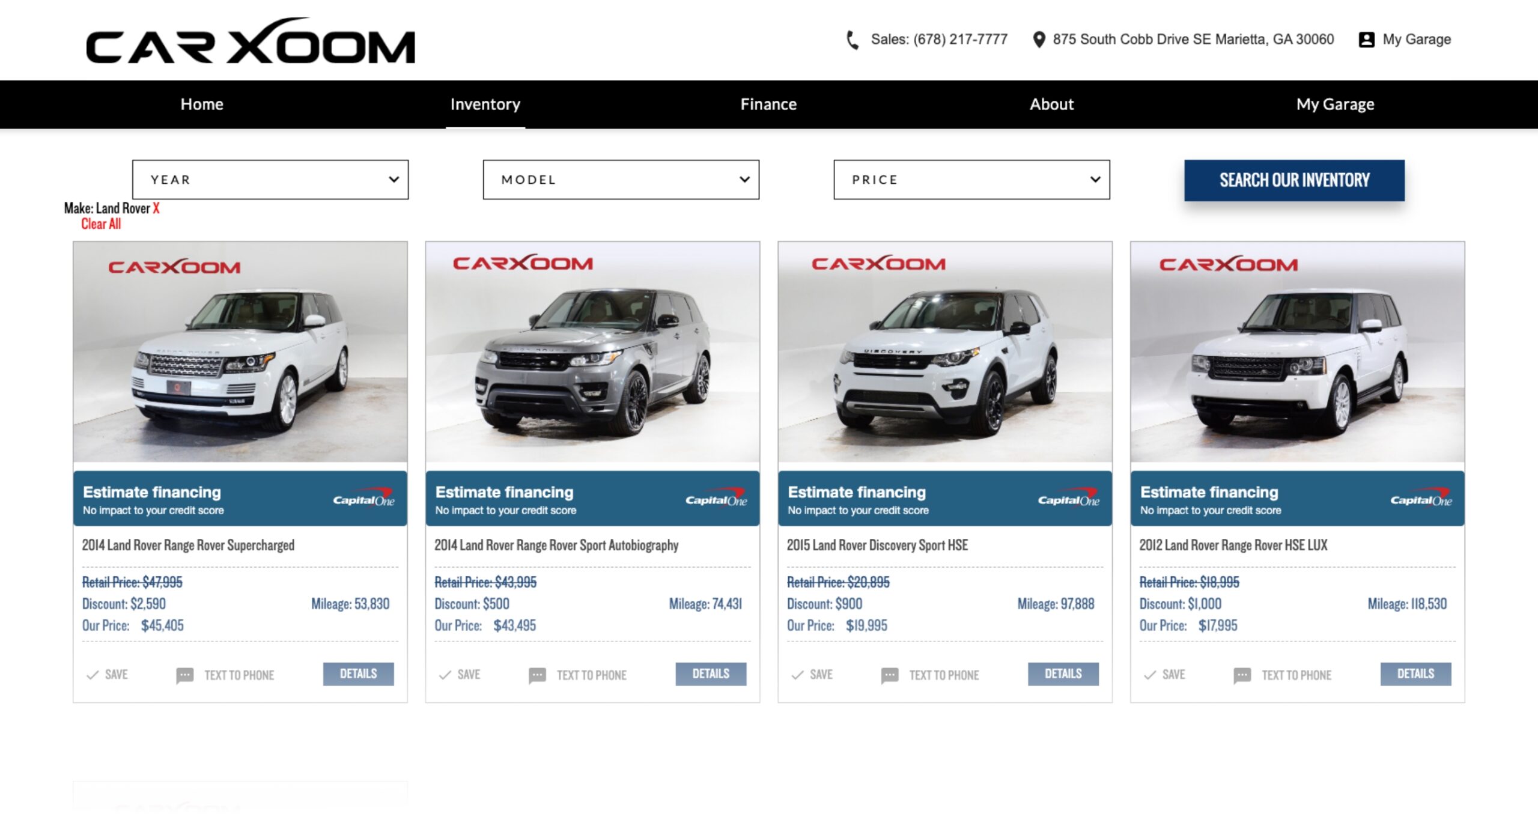Click DETAILS for the 2014 Range Rover Supercharged
The height and width of the screenshot is (814, 1538).
(x=359, y=674)
